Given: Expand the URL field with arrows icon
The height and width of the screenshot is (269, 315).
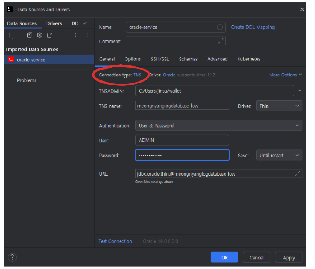Looking at the screenshot, I should 297,173.
